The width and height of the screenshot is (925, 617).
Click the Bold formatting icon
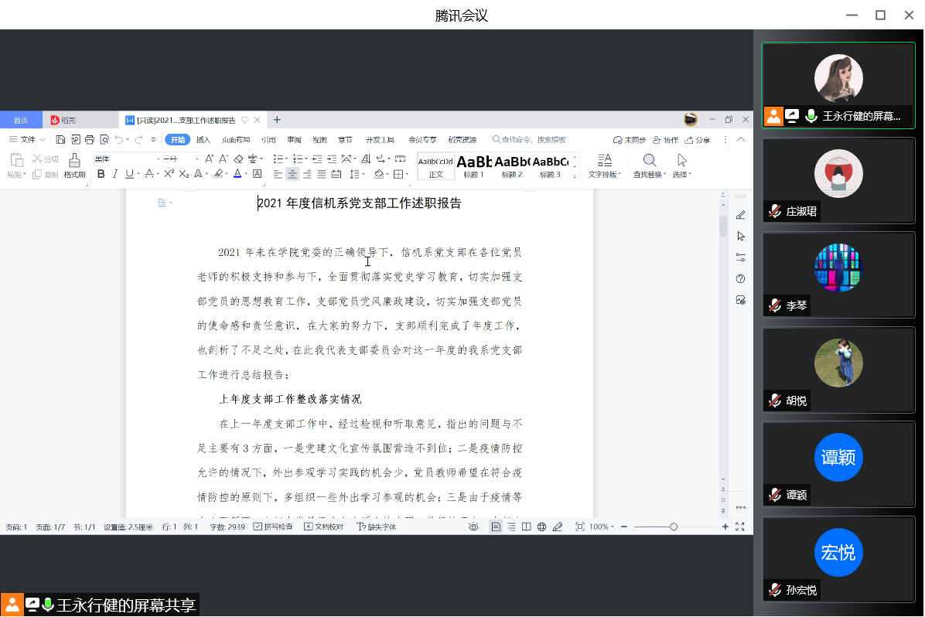coord(101,174)
